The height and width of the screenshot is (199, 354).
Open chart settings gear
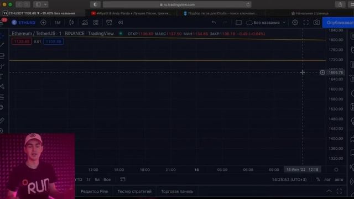[x=295, y=23]
